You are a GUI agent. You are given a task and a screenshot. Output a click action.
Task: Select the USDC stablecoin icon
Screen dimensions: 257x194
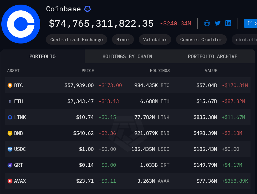(x=9, y=149)
